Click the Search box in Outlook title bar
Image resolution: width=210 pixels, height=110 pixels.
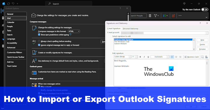click(x=69, y=4)
